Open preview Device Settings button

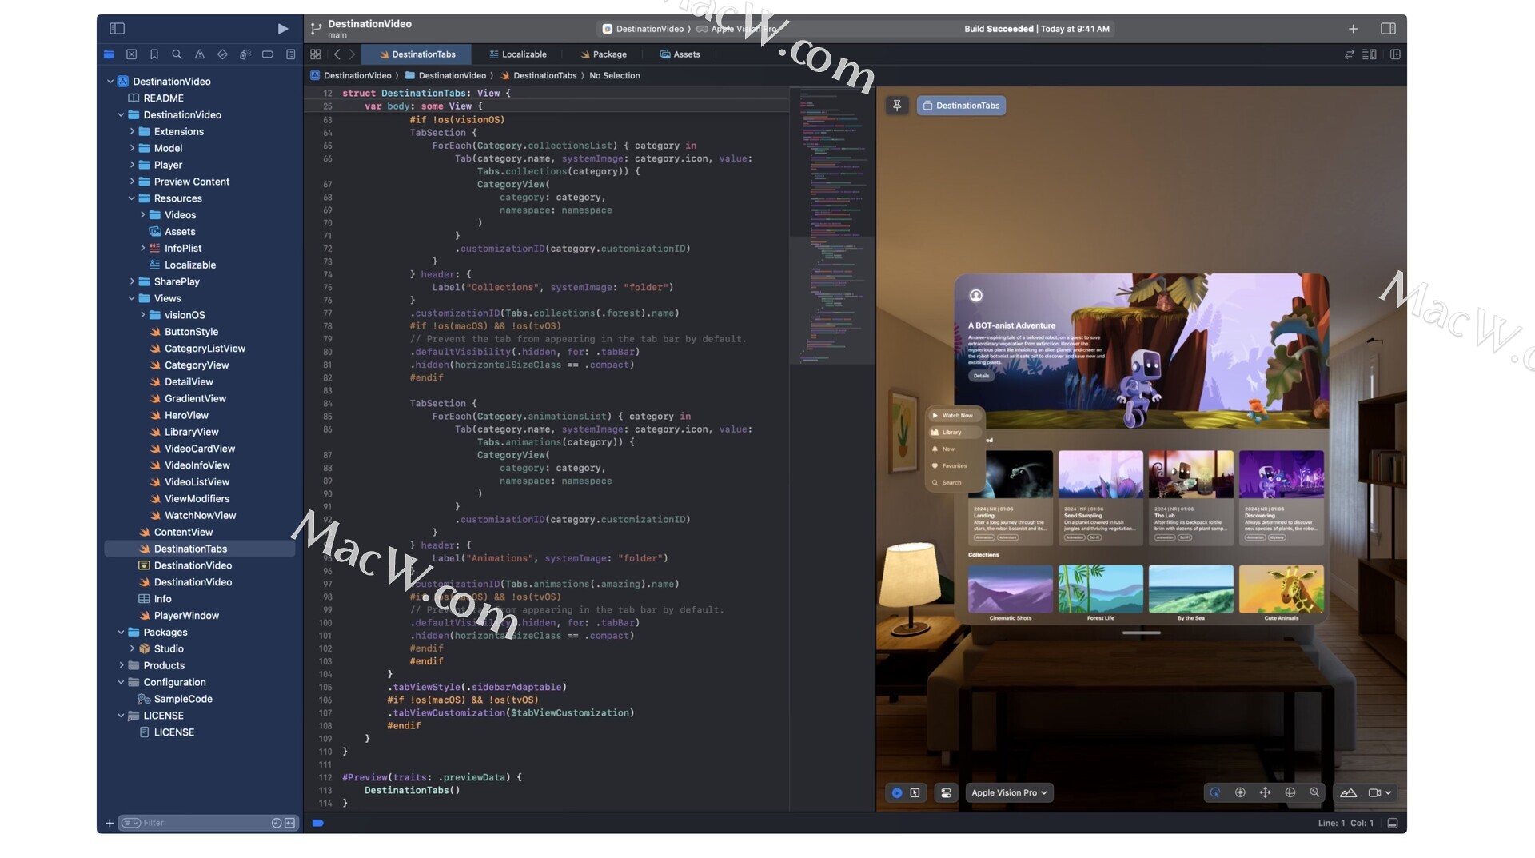click(x=946, y=792)
